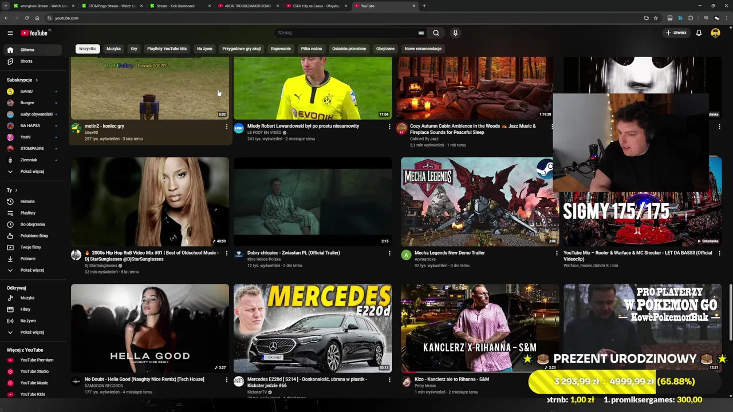
Task: Click the search input field
Action: point(346,33)
